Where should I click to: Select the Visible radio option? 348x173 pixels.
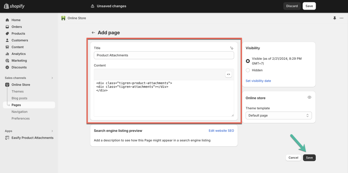[248, 61]
